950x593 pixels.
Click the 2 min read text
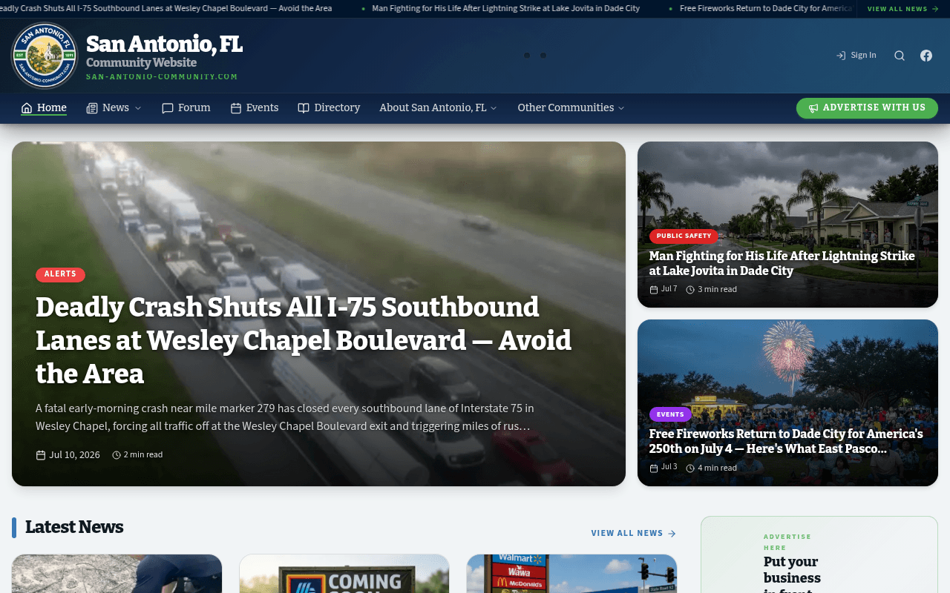(x=143, y=455)
